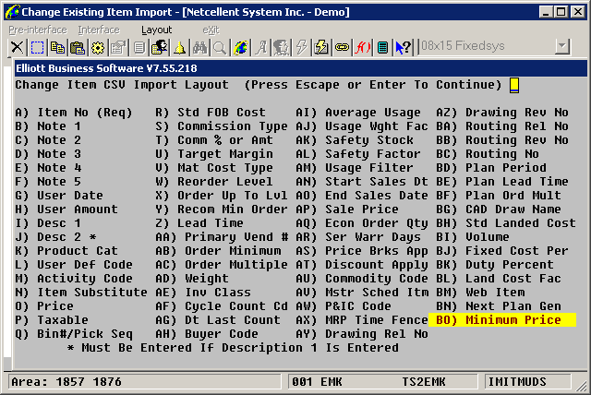
Task: Click the 'A) Item No (Req)' entry
Action: pos(74,113)
